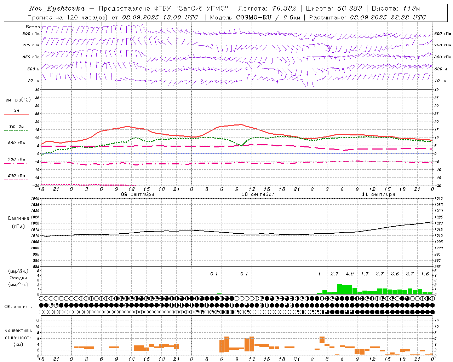Screen dimensions: 453x362
Task: Click the 'Конвективн.' convective cloud label
Action: pos(18,331)
